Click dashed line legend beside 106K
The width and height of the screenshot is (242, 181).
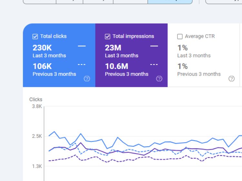(x=82, y=65)
